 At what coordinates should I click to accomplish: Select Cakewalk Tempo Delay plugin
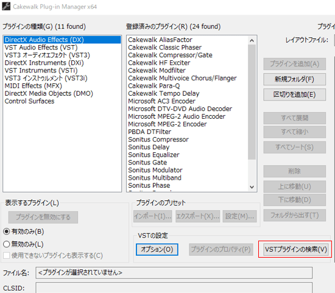tap(188, 94)
